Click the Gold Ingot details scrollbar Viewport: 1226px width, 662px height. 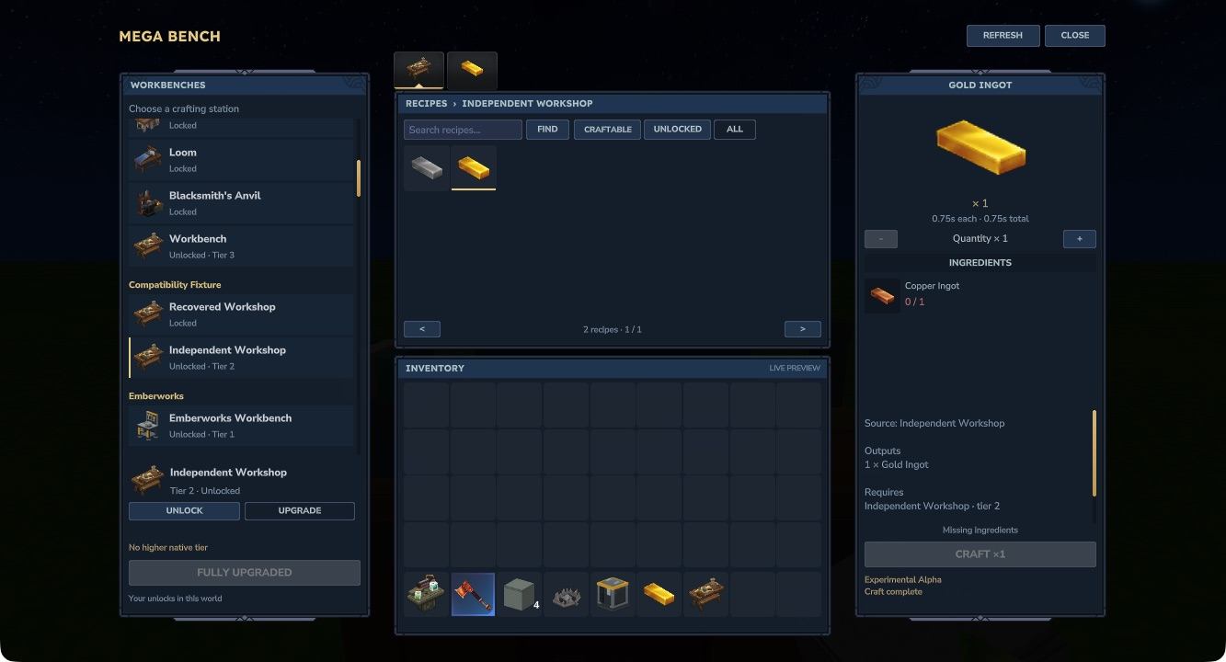click(x=1094, y=452)
